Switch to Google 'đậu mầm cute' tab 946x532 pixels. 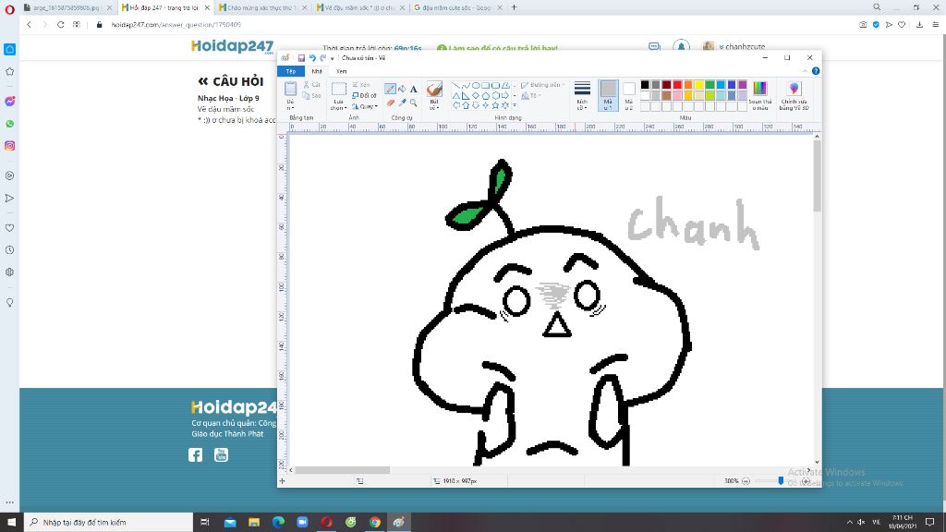click(x=457, y=7)
